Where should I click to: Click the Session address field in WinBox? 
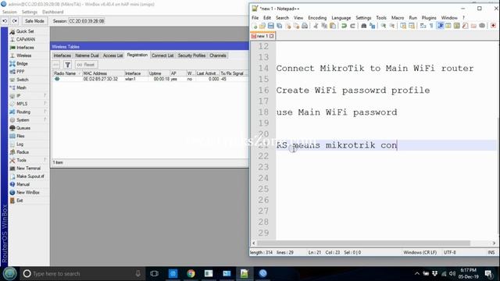click(87, 21)
